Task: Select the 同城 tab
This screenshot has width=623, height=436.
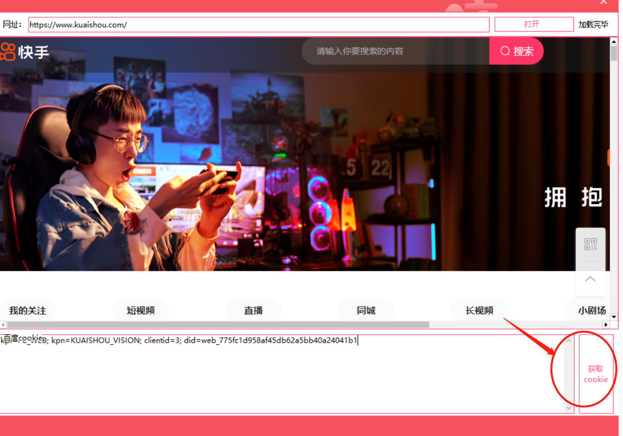Action: (x=366, y=311)
